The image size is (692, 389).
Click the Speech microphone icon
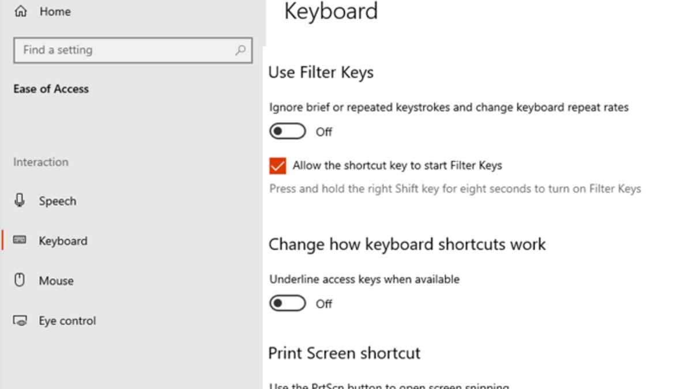click(20, 201)
